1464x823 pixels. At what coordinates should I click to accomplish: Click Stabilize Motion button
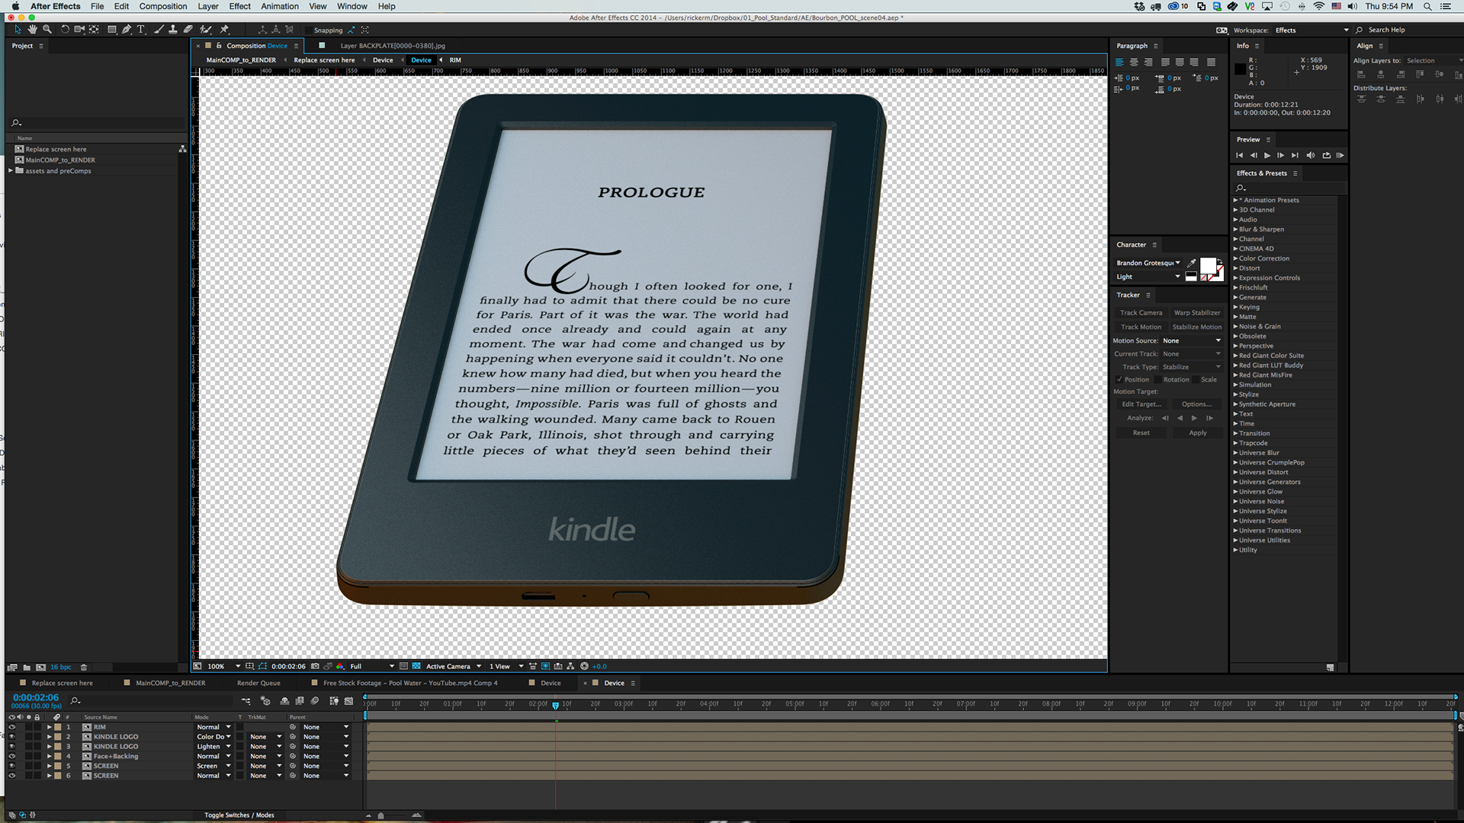pos(1197,327)
